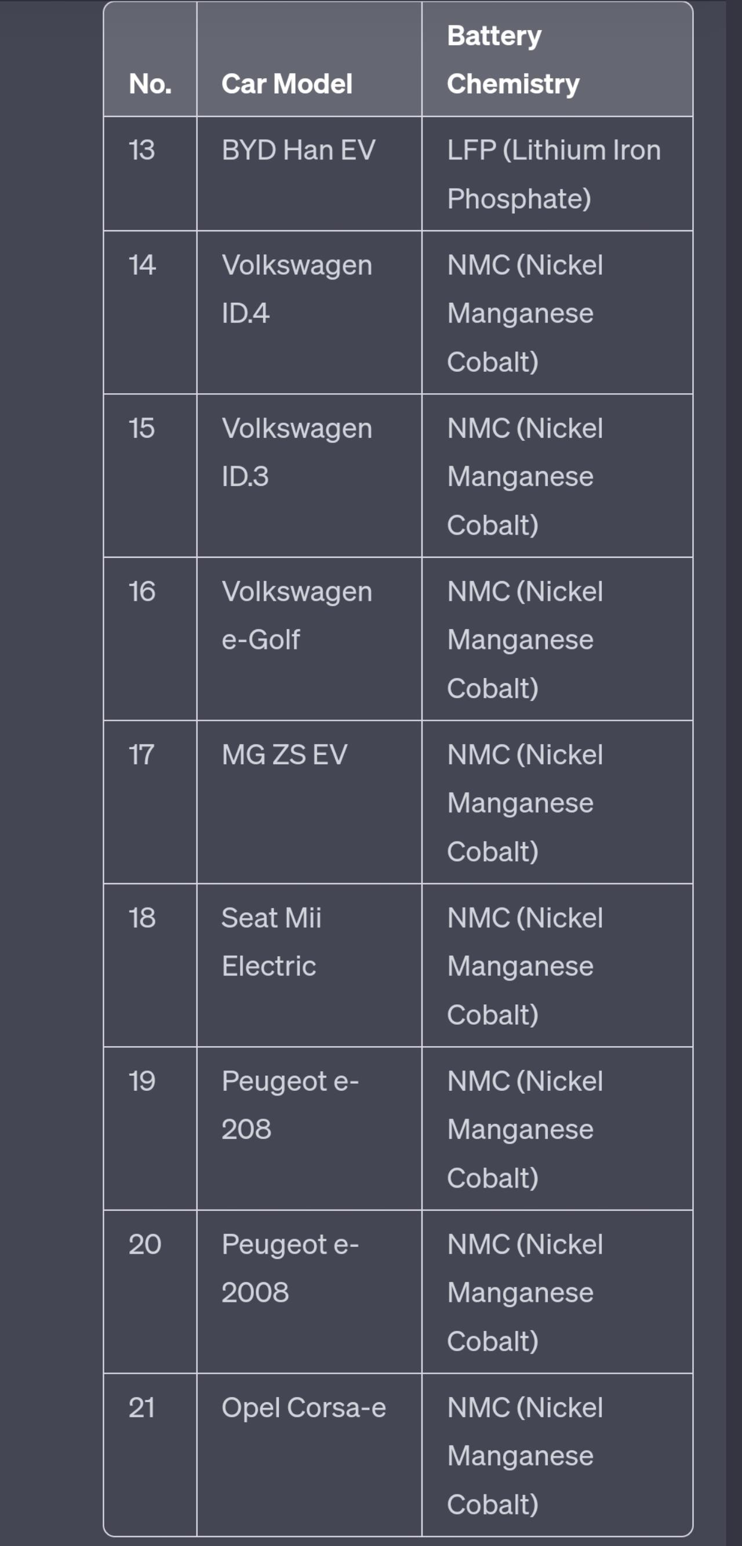Click NMC battery cell for Volkswagen ID.4
The height and width of the screenshot is (1546, 742).
pyautogui.click(x=557, y=312)
